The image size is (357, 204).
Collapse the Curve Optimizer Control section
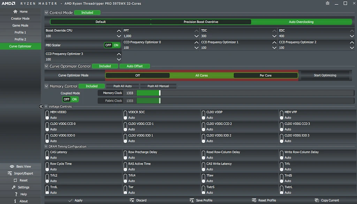pos(46,66)
